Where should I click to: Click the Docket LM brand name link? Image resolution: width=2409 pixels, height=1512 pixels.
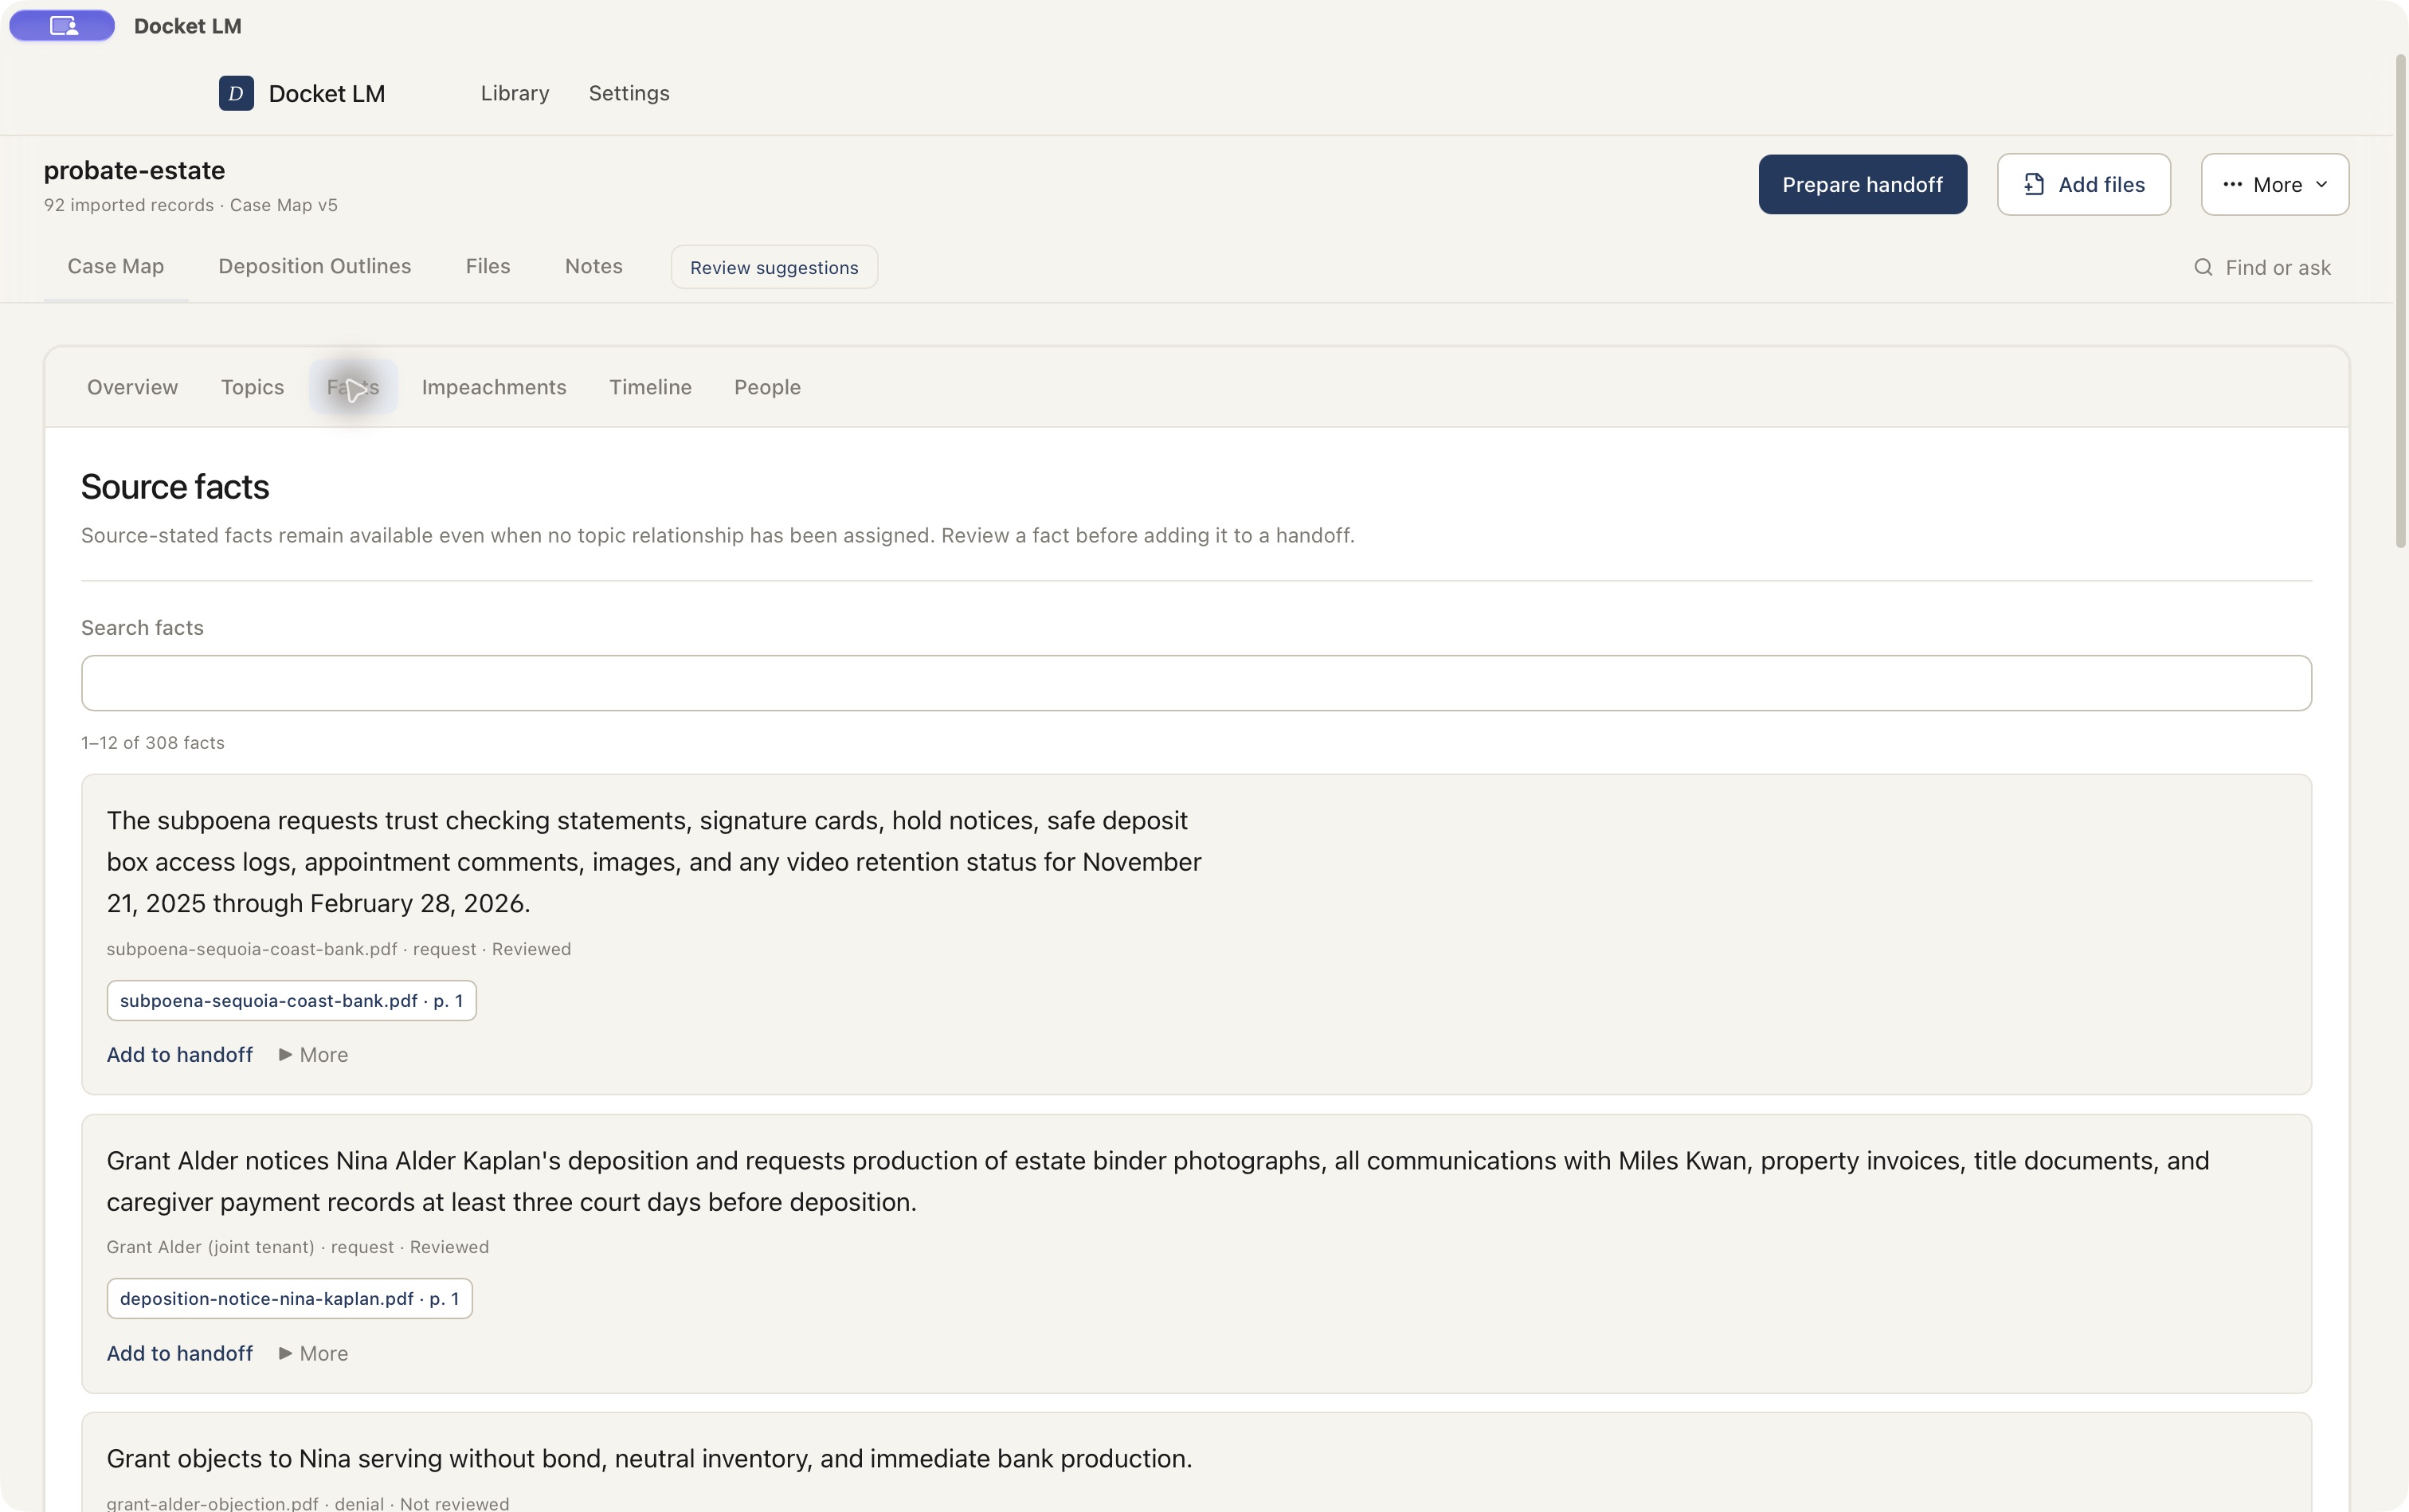click(x=327, y=93)
